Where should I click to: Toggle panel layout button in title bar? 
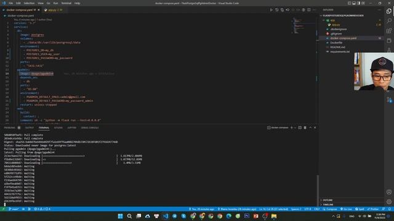click(354, 3)
